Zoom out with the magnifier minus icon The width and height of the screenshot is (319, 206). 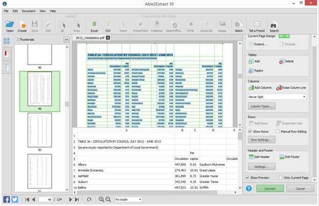[108, 199]
